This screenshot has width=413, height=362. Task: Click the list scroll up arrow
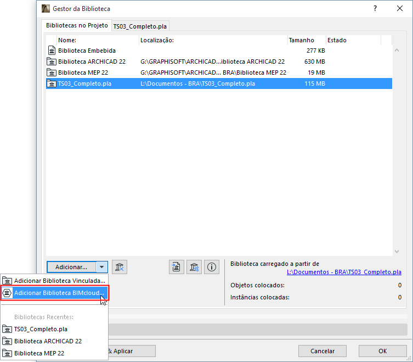(397, 50)
